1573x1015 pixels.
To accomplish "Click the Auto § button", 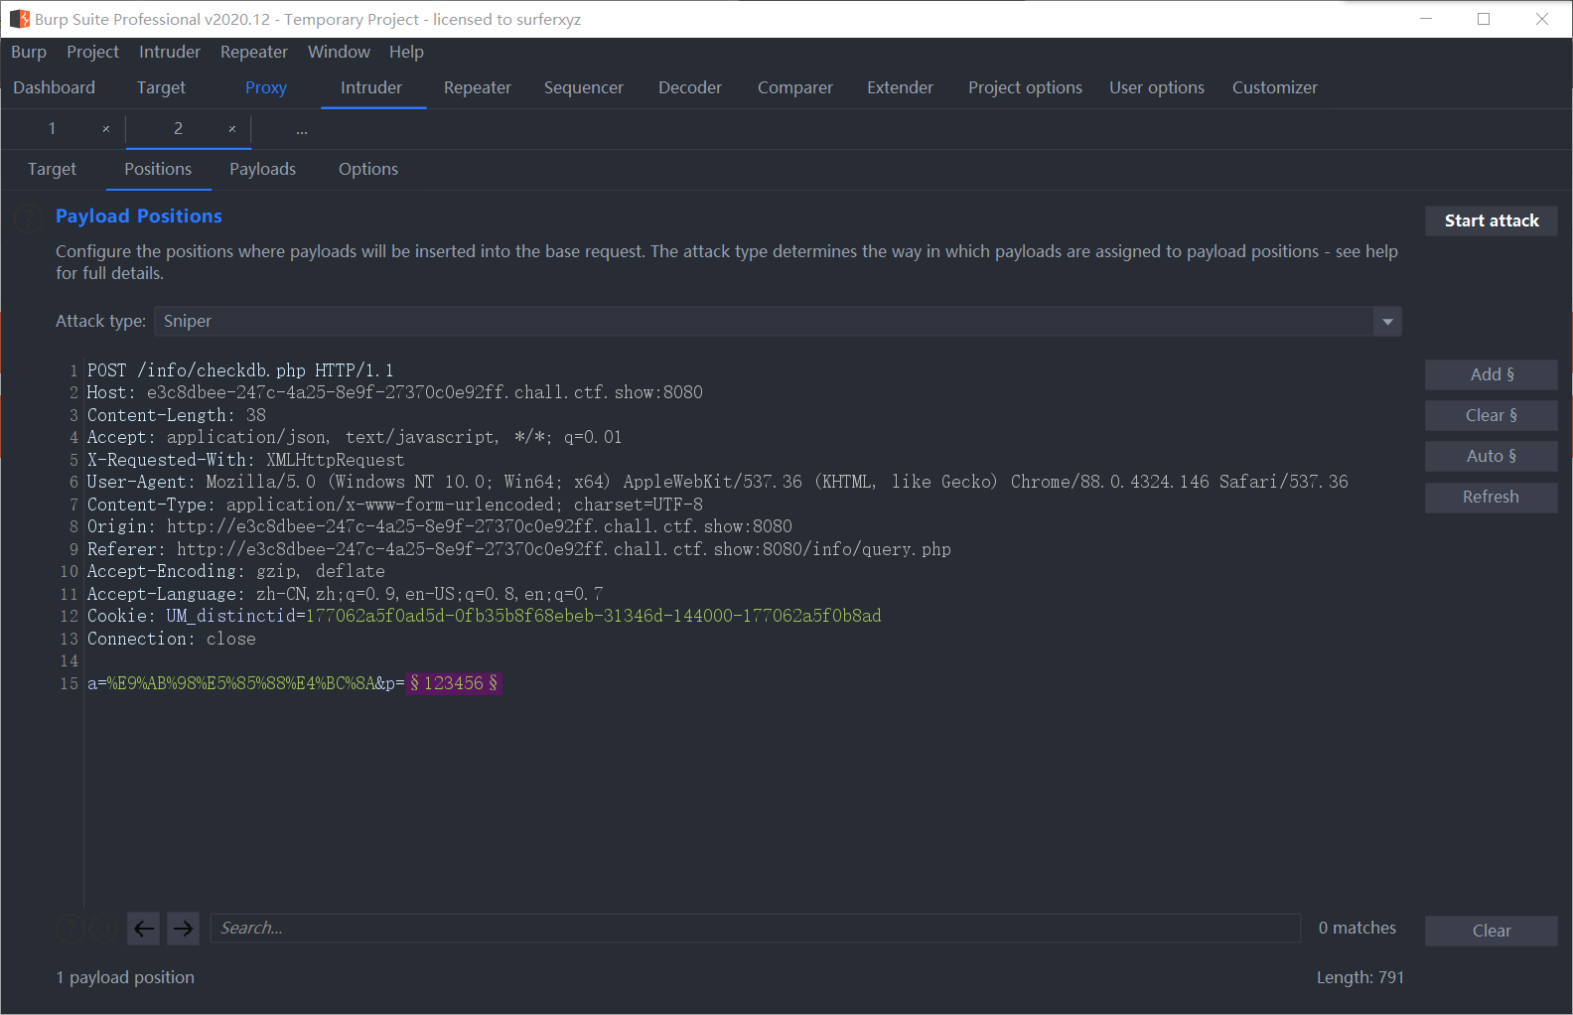I will tap(1492, 456).
